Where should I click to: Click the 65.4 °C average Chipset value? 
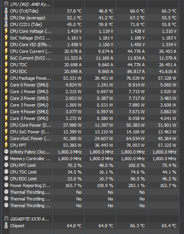click(169, 226)
